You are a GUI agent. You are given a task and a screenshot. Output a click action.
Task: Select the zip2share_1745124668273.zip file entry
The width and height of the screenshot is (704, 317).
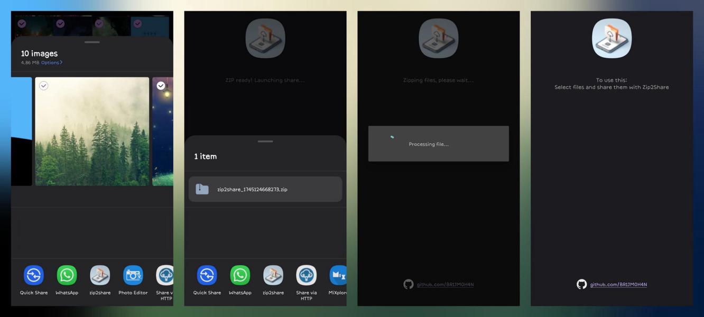(265, 189)
